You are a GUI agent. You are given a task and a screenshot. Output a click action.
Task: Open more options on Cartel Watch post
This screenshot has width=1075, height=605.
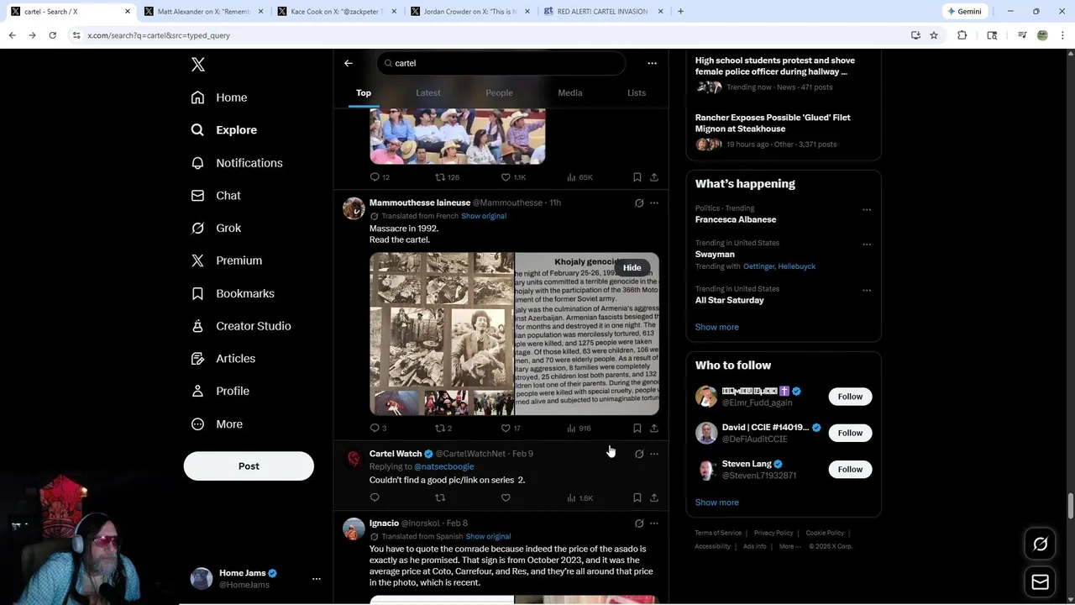tap(654, 454)
